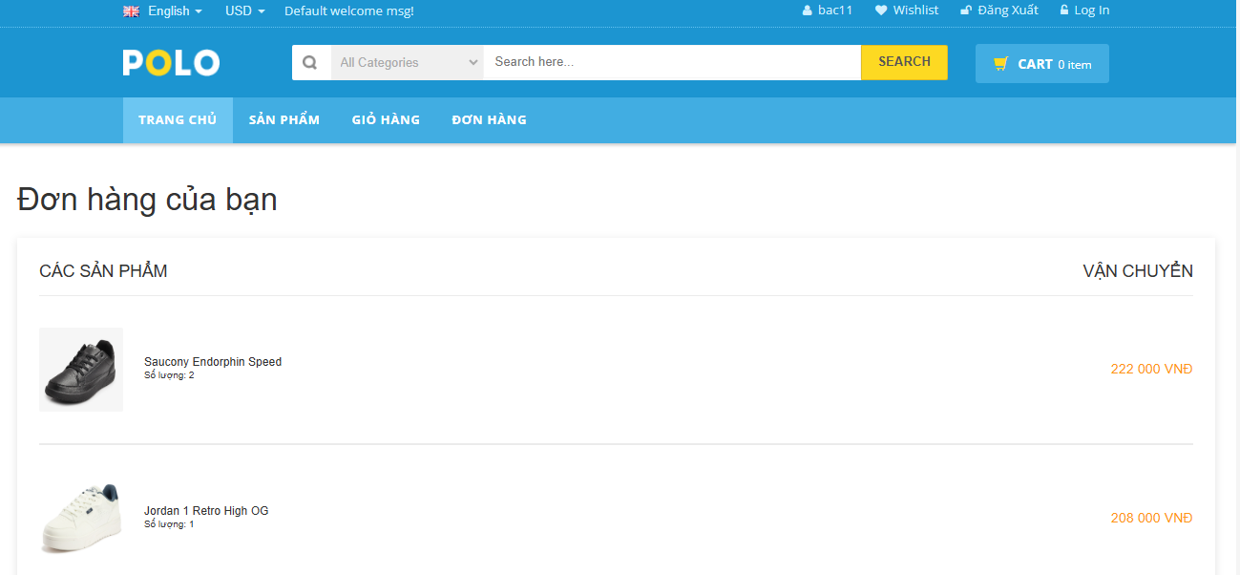This screenshot has width=1240, height=575.
Task: Click the POLO logo
Action: click(171, 63)
